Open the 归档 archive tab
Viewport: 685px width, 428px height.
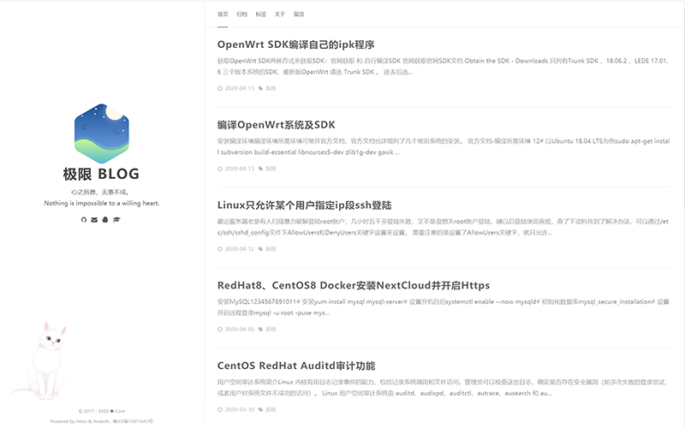(242, 15)
